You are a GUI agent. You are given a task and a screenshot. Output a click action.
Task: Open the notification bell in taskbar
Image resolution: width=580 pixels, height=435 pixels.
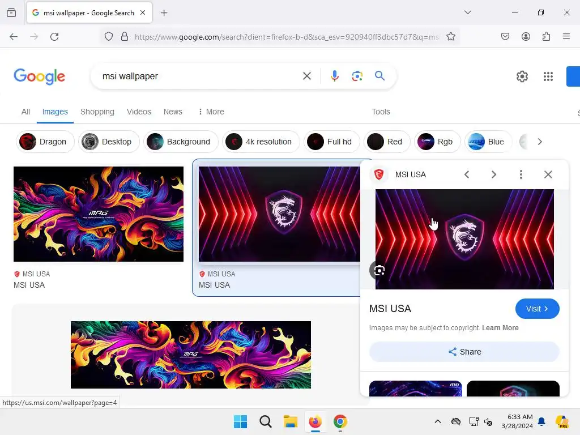(x=541, y=421)
